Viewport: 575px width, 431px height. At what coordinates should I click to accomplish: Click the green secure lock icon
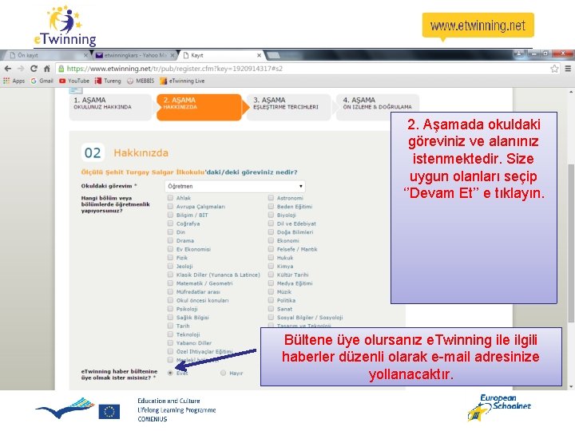coord(61,69)
